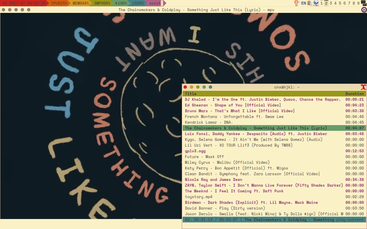Select Lil Uzi Vert - XO TOUR Llif3
367x229 pixels.
tap(274, 145)
